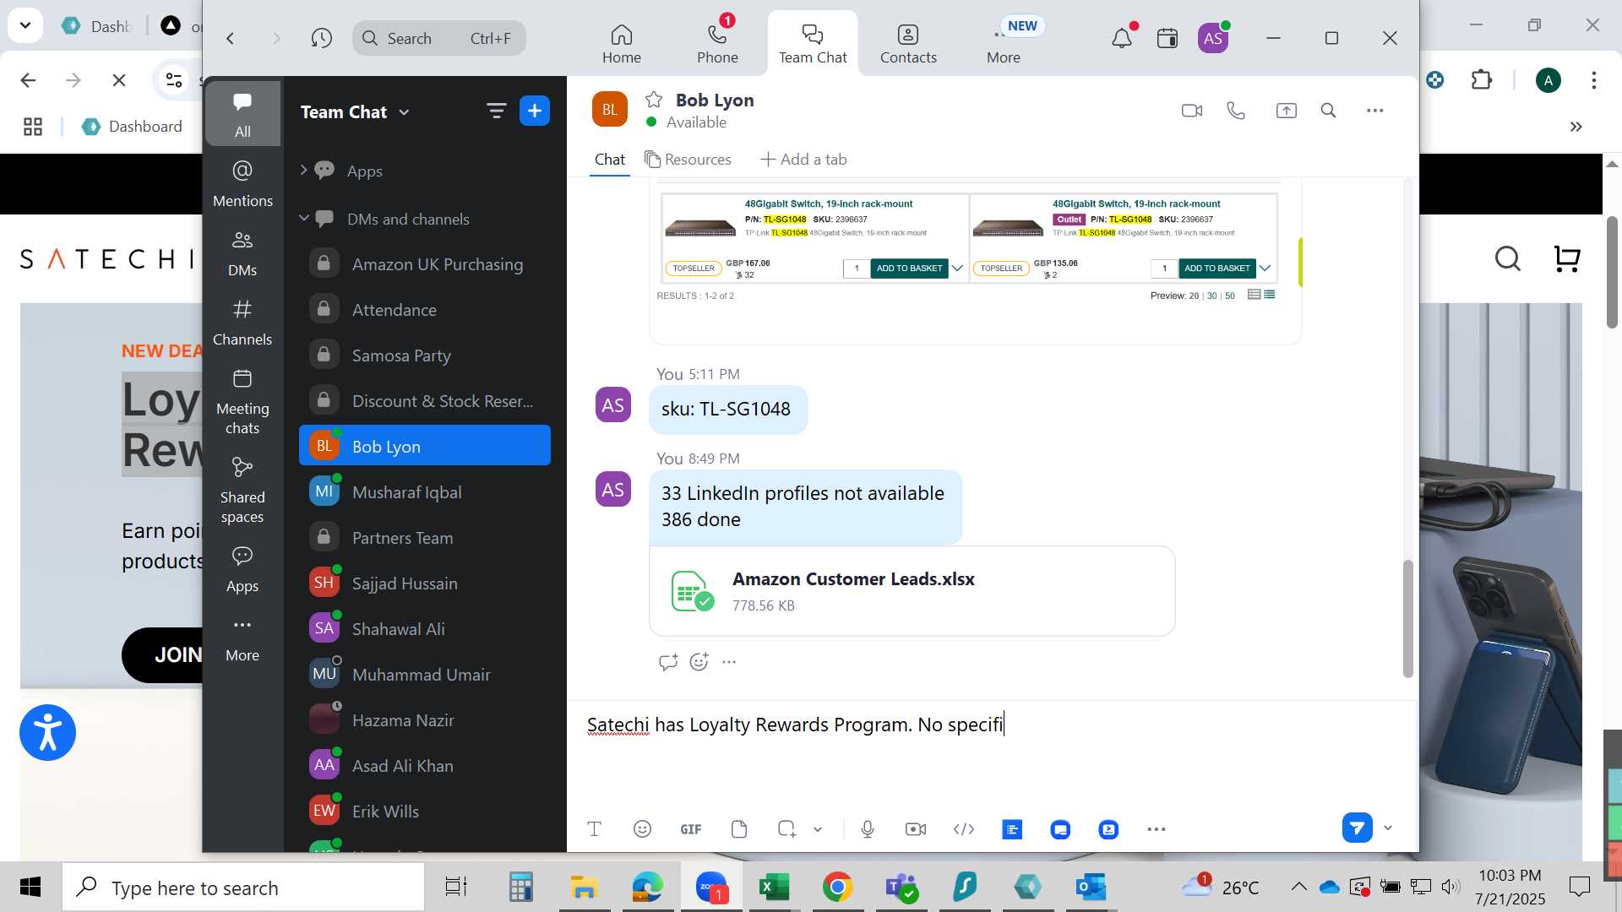The image size is (1622, 912).
Task: Share screen icon in chat header
Action: 1286,111
